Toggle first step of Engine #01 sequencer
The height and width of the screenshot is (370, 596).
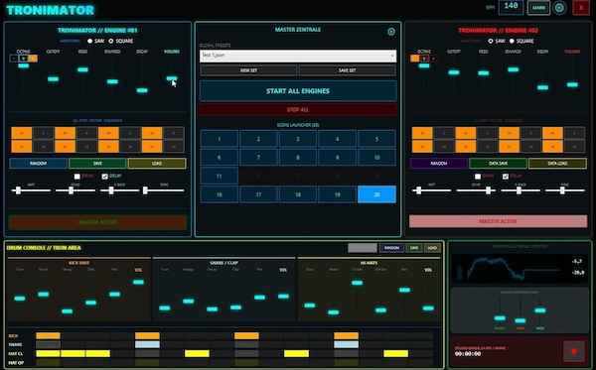[22, 133]
